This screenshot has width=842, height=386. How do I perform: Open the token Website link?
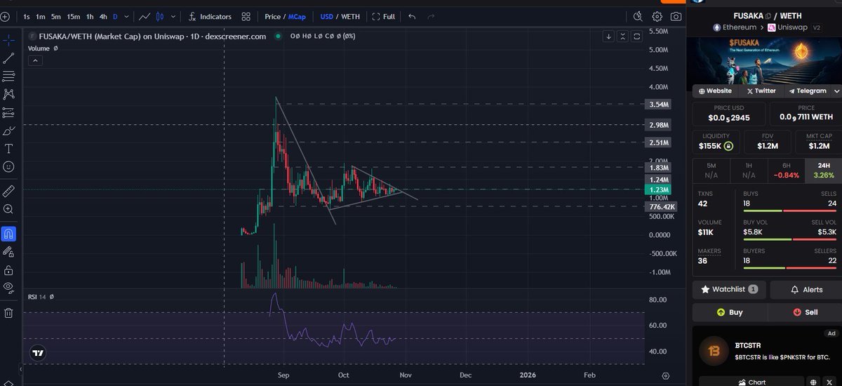coord(714,91)
